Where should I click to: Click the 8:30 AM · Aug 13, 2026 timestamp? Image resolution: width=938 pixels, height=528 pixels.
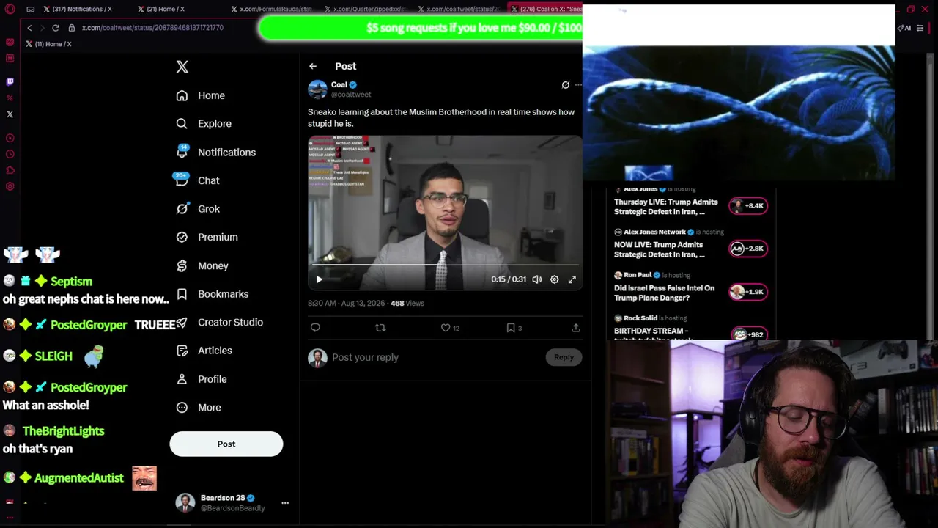click(x=347, y=303)
